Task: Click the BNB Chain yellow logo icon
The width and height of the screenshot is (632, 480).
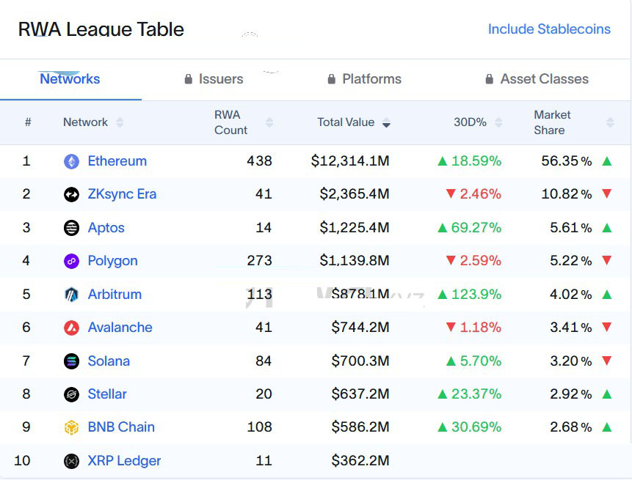Action: tap(71, 427)
